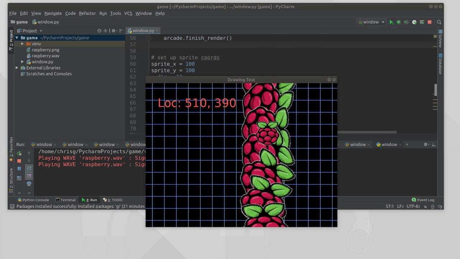This screenshot has height=259, width=460.
Task: Open Event Log from status bar
Action: pyautogui.click(x=423, y=200)
